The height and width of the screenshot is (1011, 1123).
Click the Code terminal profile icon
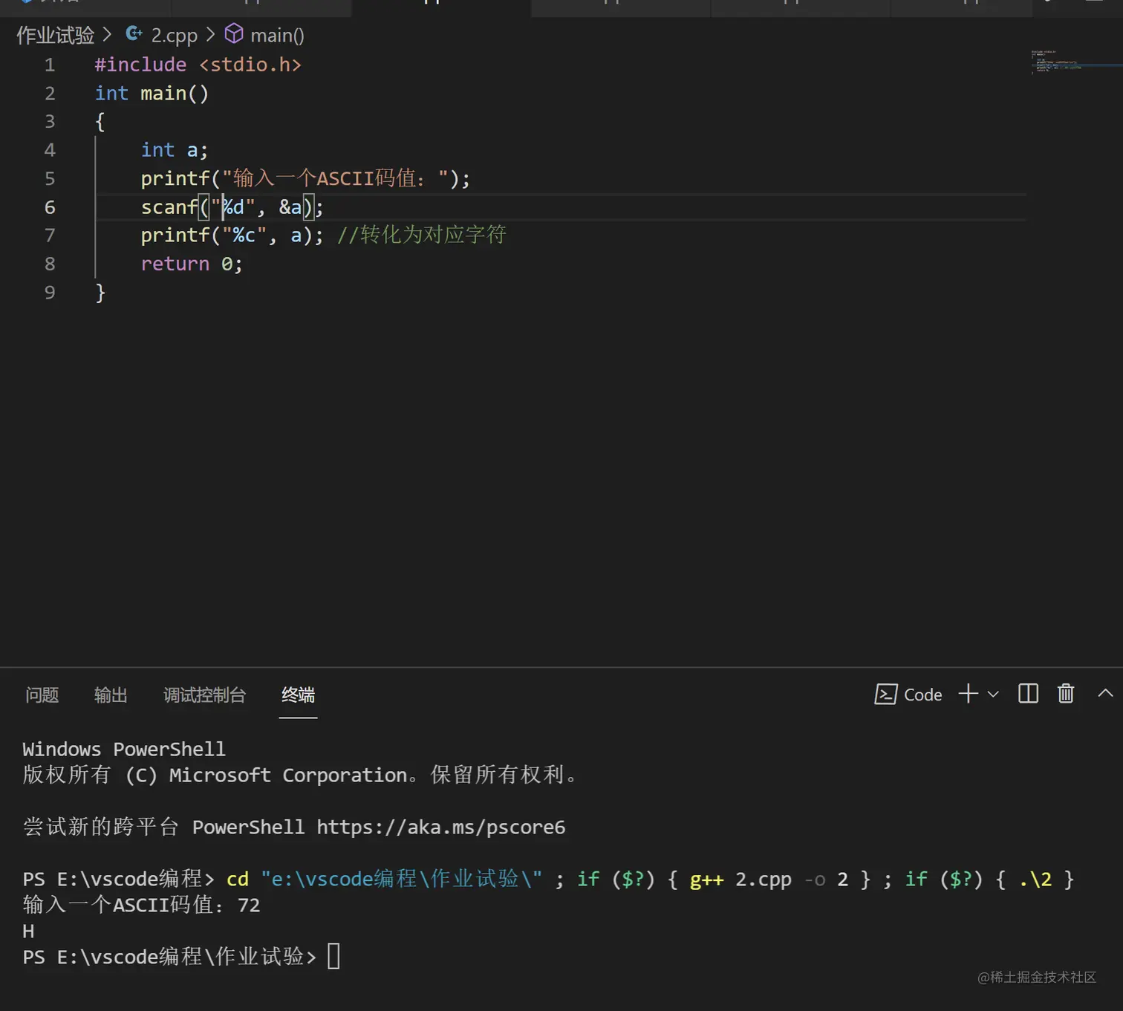885,694
